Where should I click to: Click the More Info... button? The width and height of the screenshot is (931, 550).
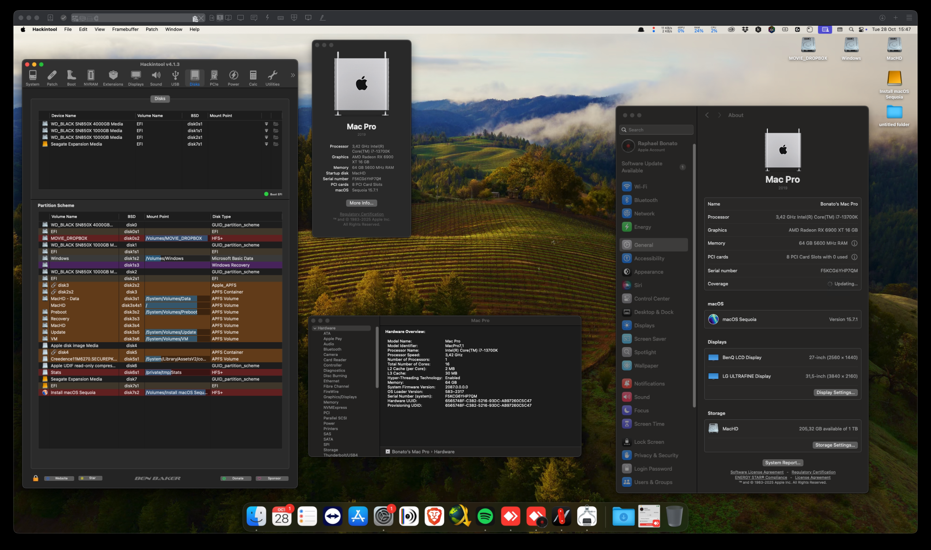pyautogui.click(x=361, y=203)
